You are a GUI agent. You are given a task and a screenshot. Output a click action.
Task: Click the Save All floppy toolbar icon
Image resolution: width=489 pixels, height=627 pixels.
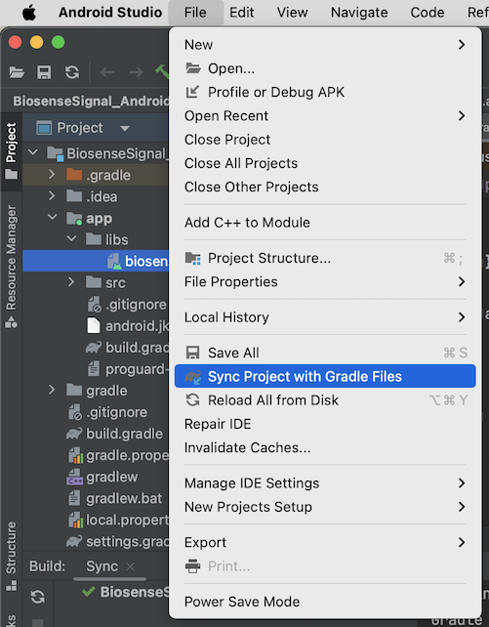click(x=44, y=72)
